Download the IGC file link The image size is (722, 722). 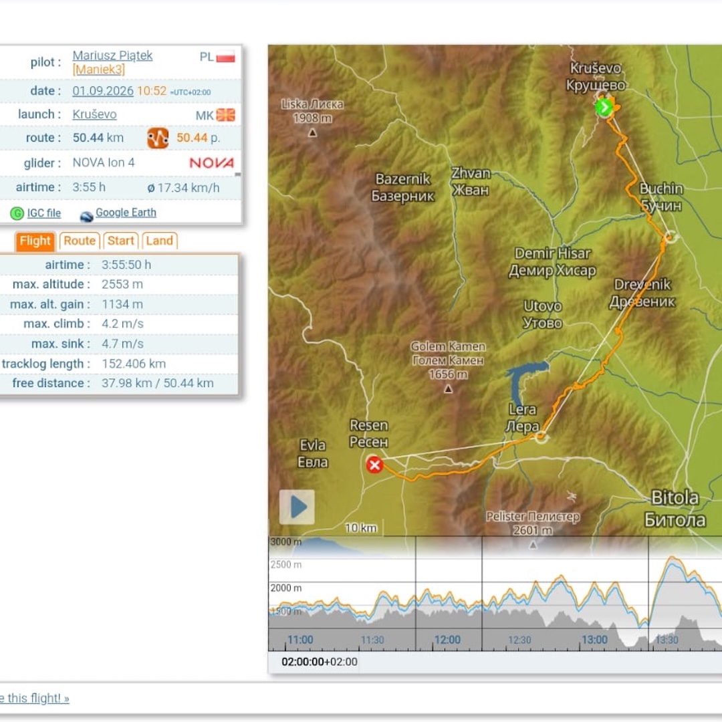click(43, 213)
